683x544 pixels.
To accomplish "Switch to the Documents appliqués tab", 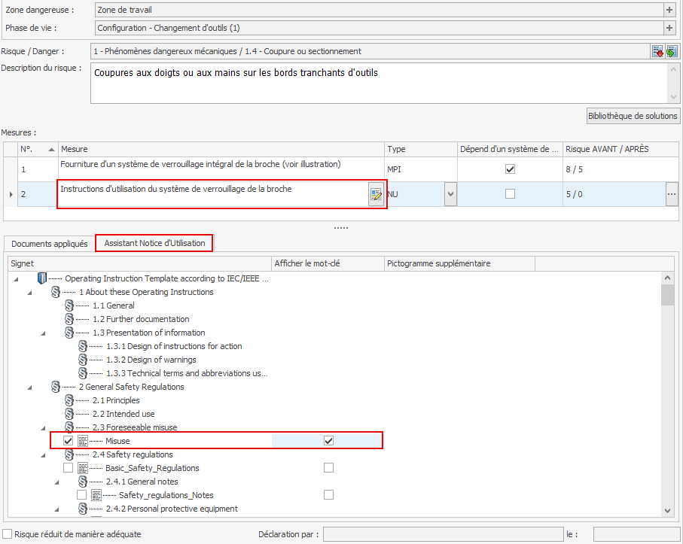I will click(x=50, y=244).
